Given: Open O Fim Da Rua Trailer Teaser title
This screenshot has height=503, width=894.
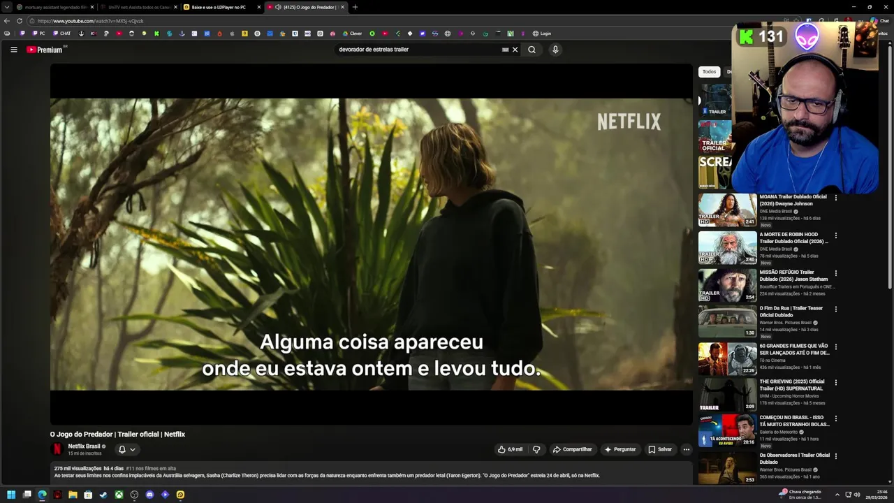Looking at the screenshot, I should [791, 312].
